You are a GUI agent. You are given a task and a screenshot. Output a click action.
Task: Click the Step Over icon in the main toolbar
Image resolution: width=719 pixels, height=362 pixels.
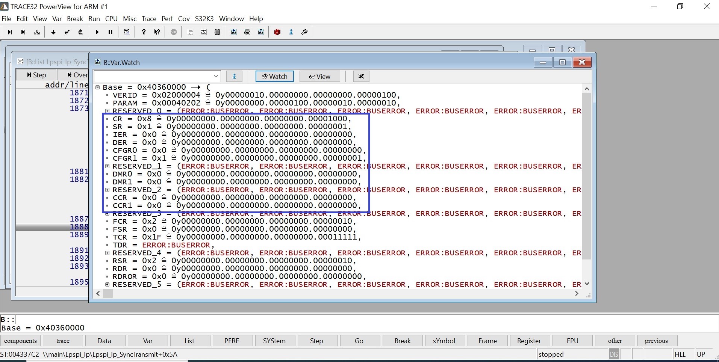23,32
